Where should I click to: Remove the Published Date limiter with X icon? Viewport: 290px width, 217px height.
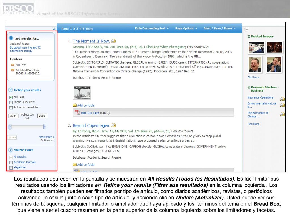coord(12,70)
